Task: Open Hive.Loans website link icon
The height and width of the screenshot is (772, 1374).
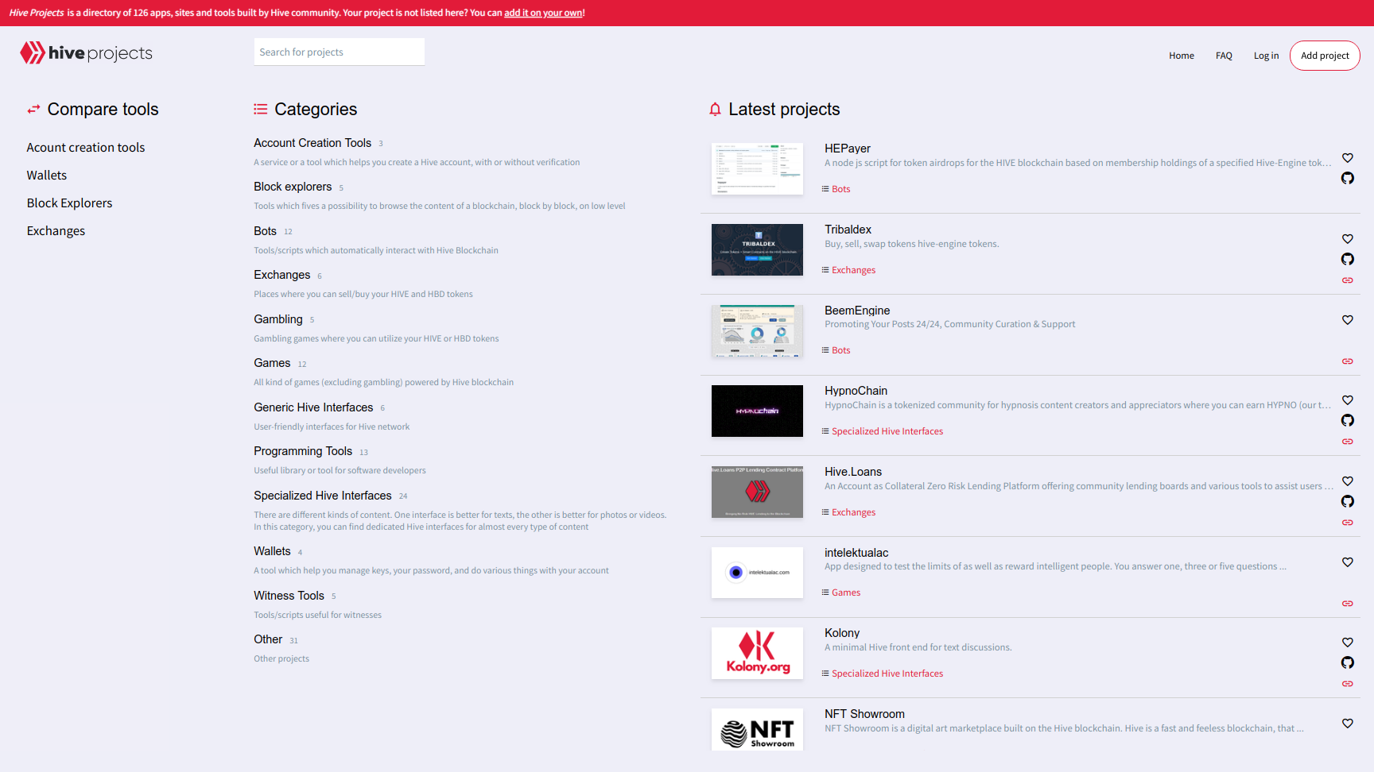Action: click(1348, 523)
